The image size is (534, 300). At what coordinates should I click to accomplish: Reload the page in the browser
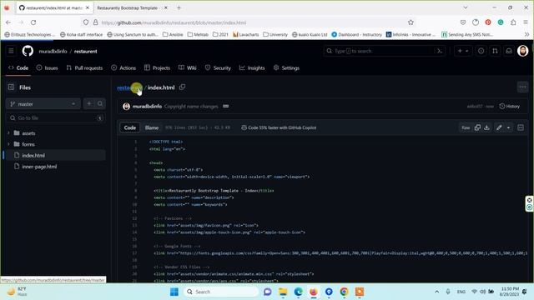[x=33, y=22]
